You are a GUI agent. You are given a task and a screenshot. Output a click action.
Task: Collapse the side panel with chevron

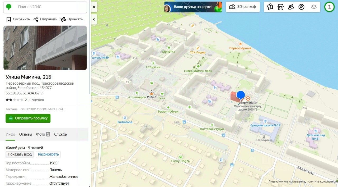point(94,19)
